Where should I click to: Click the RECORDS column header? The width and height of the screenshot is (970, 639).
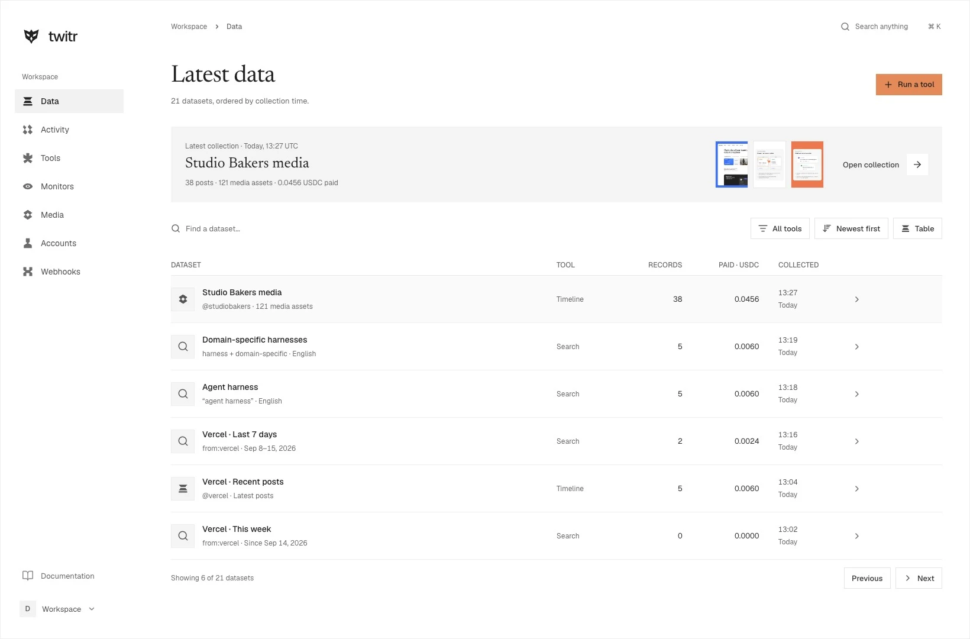pyautogui.click(x=665, y=265)
